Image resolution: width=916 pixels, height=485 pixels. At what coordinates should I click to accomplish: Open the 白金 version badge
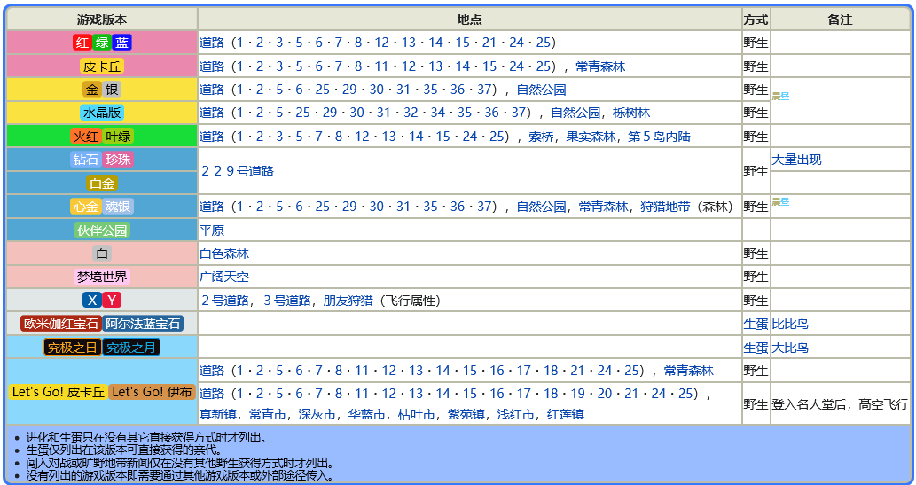[x=102, y=183]
